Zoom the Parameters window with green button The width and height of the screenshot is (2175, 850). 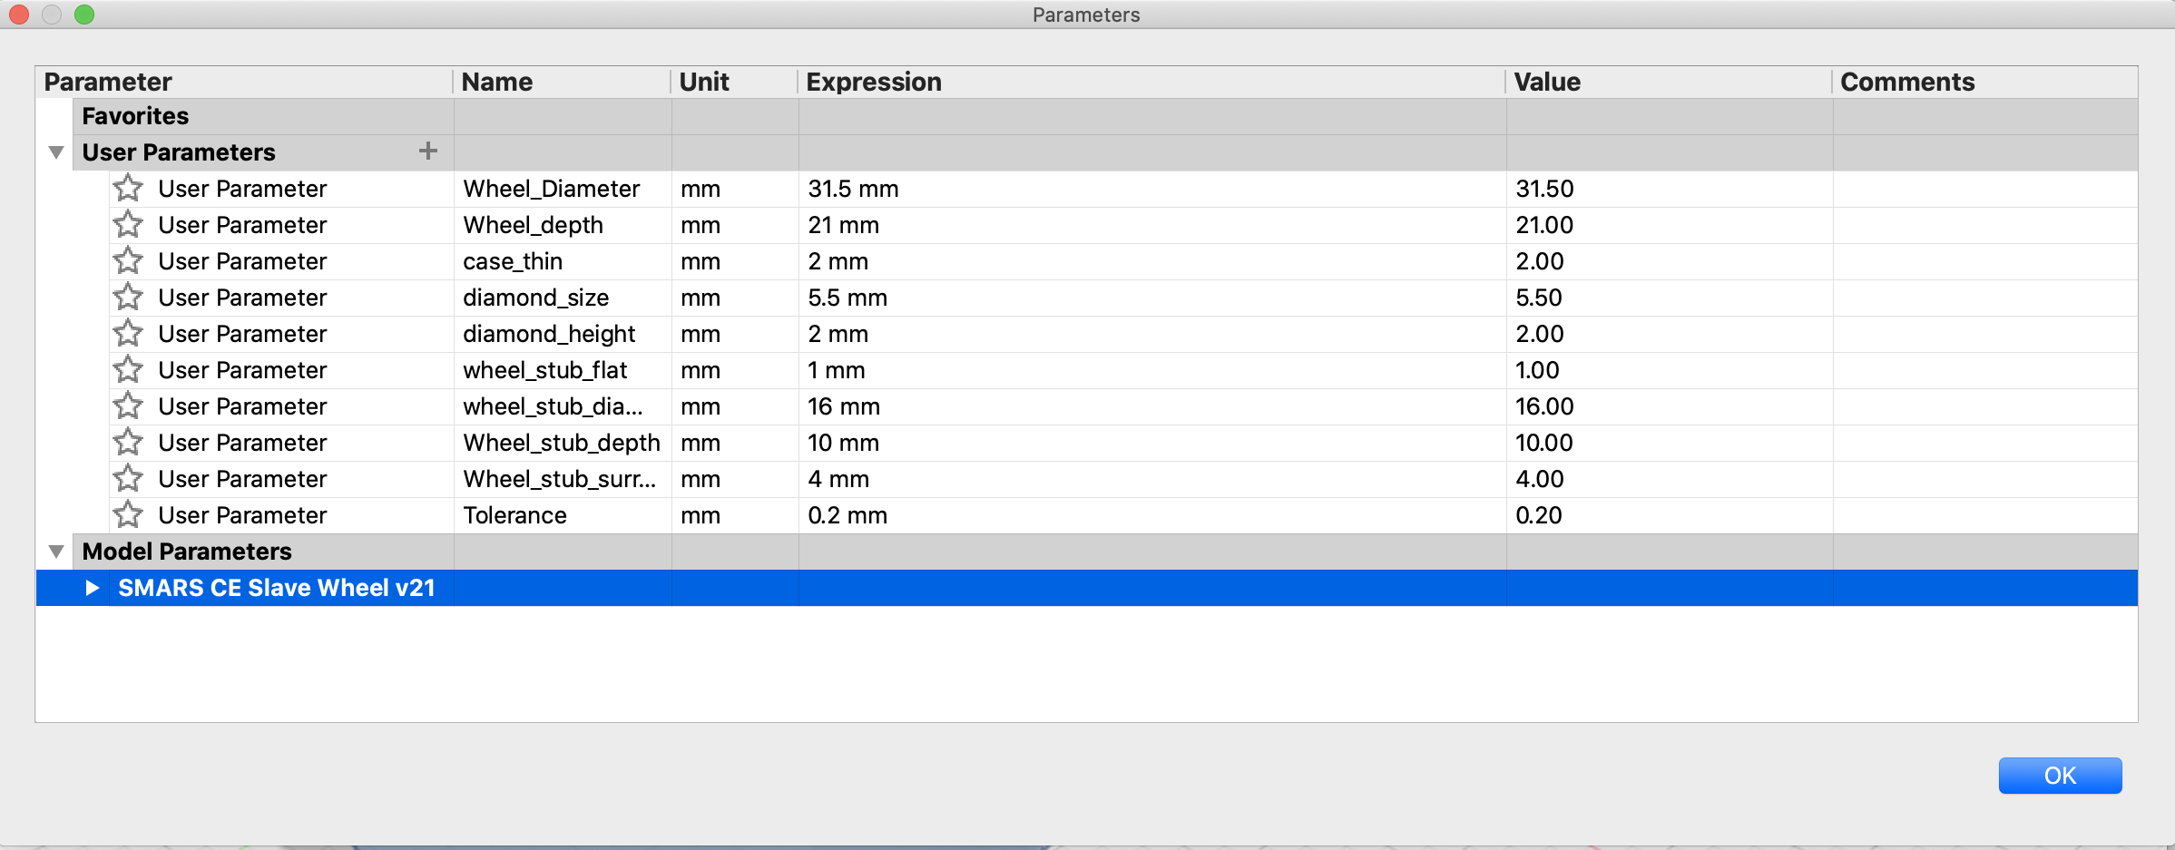[84, 15]
